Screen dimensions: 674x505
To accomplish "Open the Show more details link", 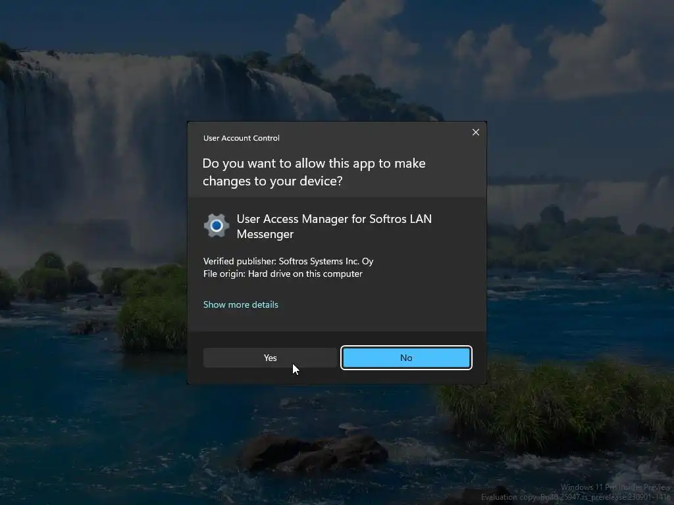I will 241,304.
